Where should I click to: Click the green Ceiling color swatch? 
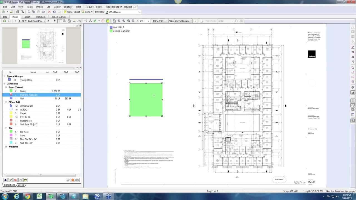(x=11, y=91)
